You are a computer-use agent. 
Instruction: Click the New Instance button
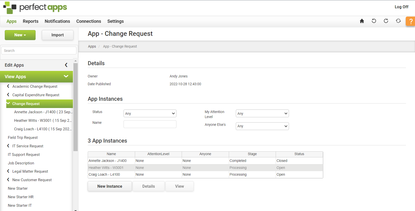[110, 186]
